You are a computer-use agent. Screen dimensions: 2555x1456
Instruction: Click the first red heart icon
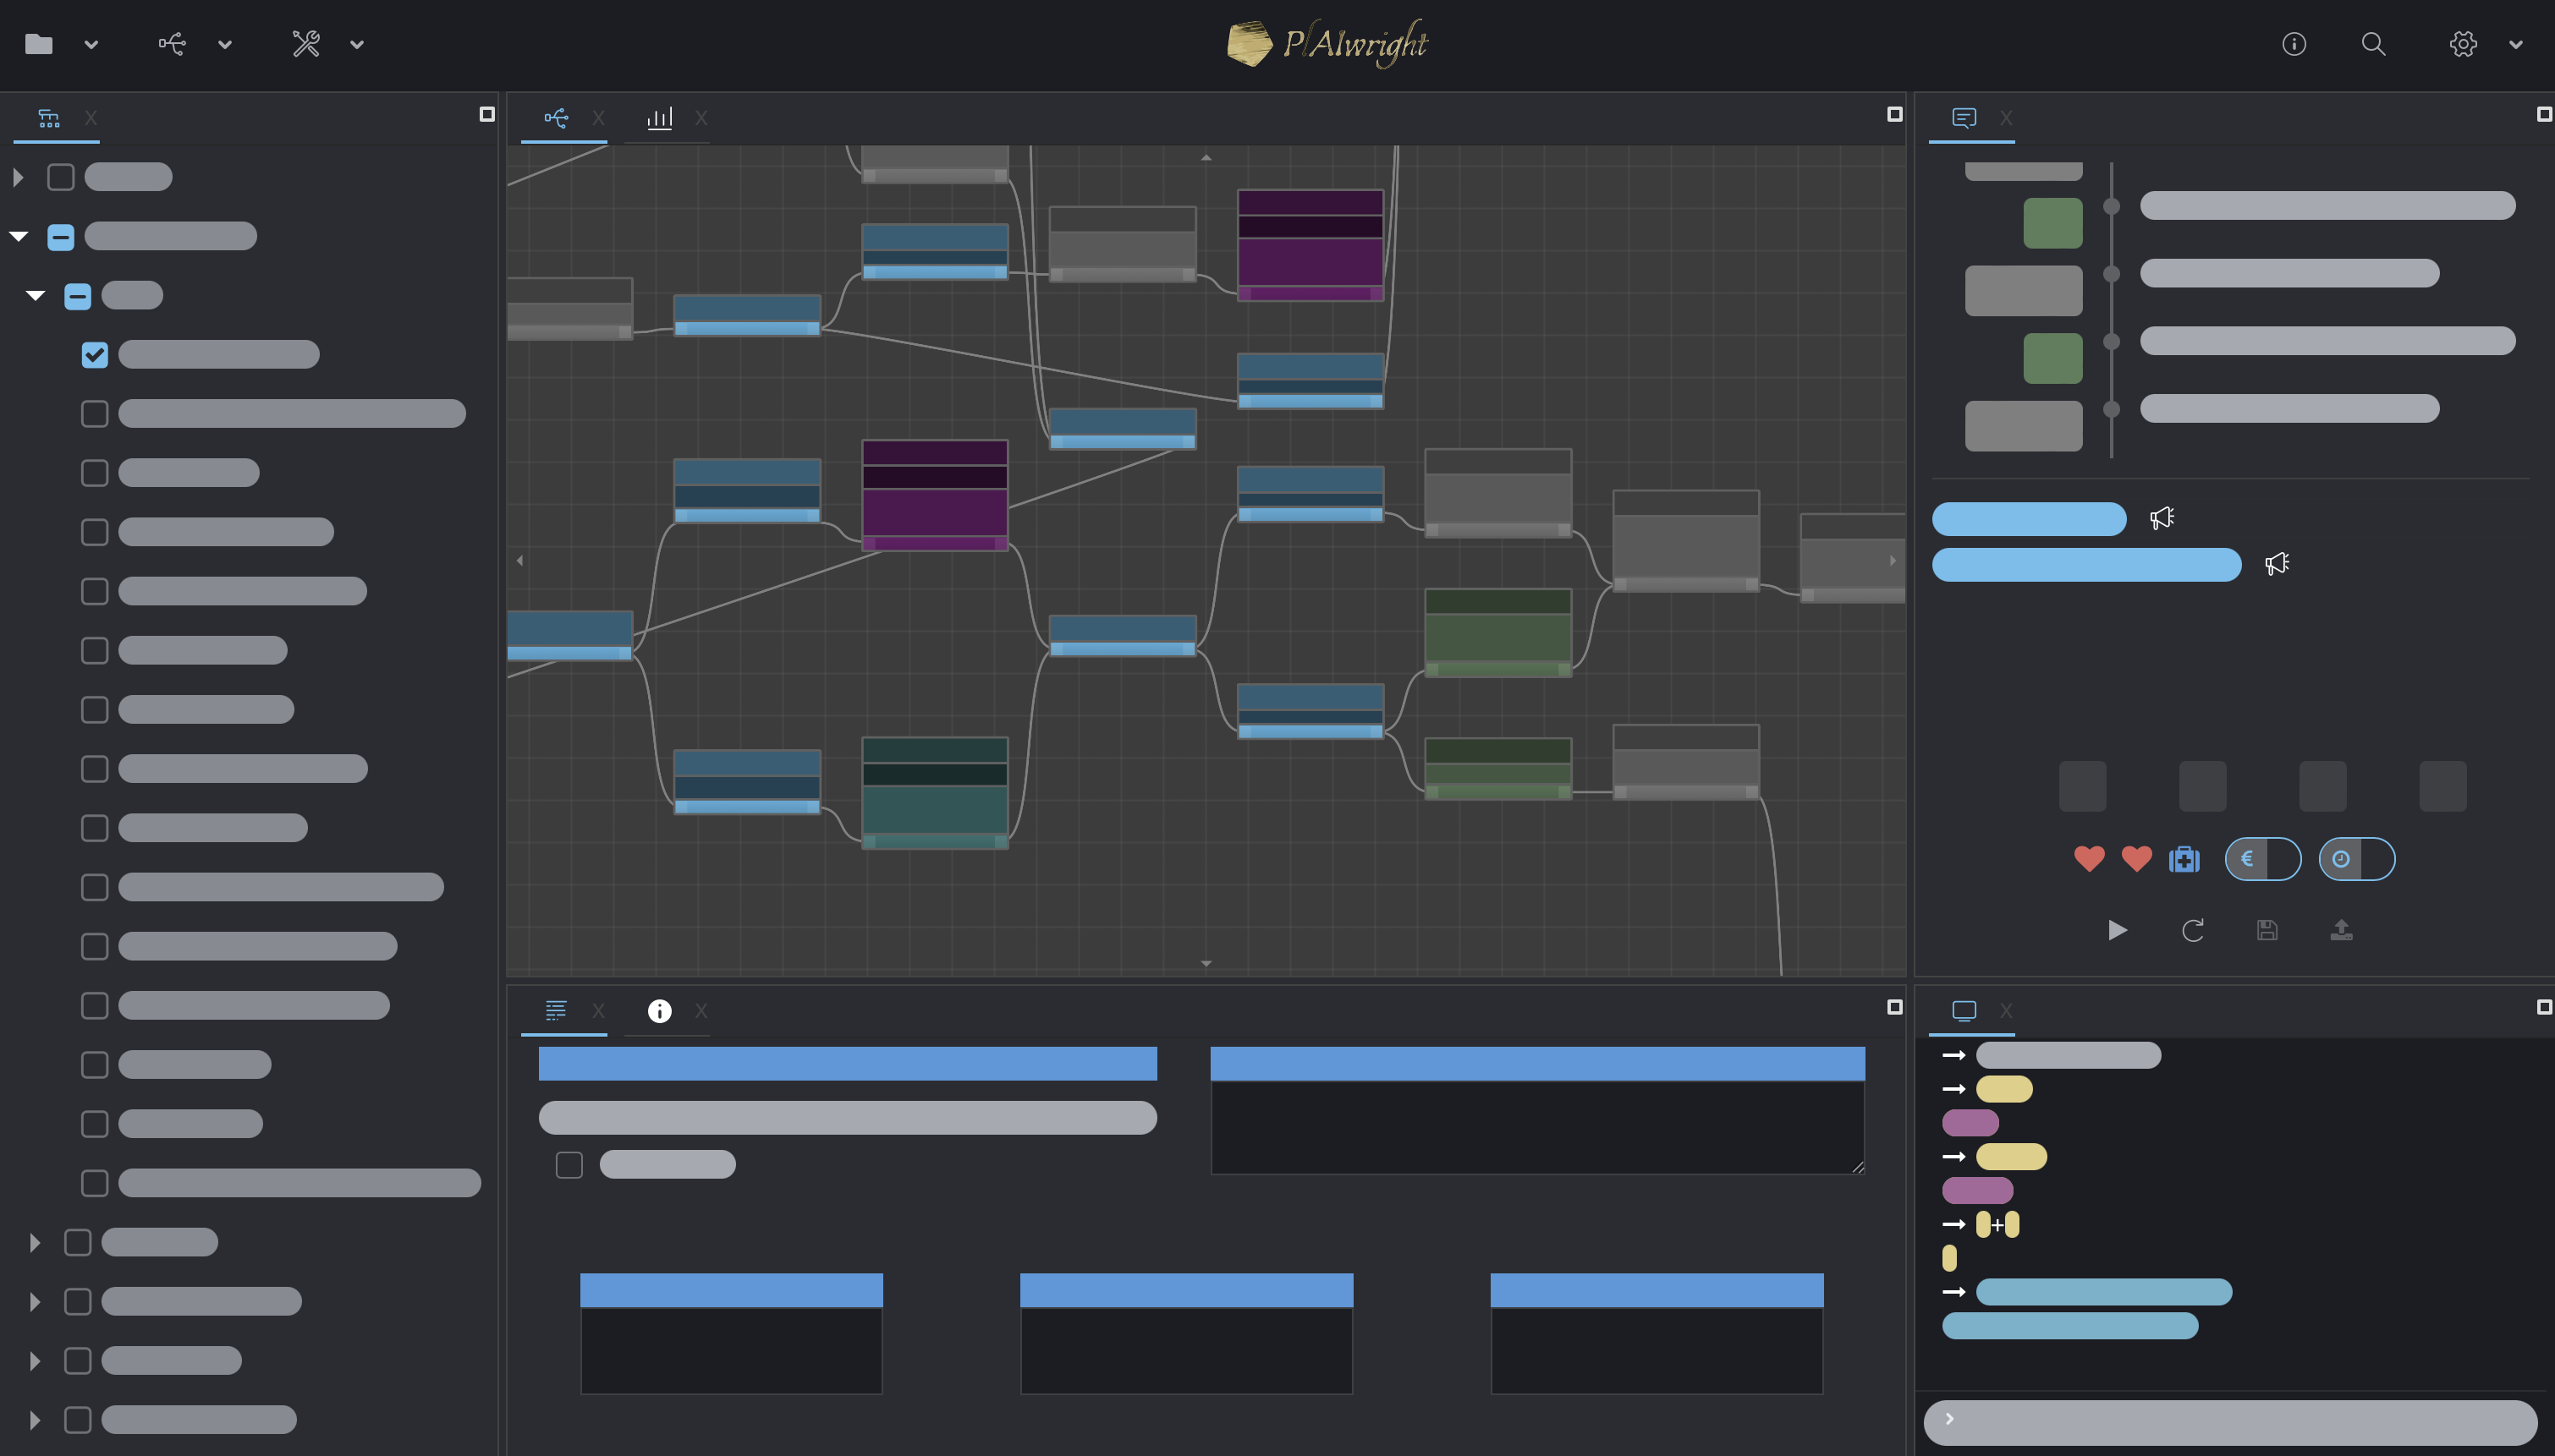pyautogui.click(x=2089, y=859)
